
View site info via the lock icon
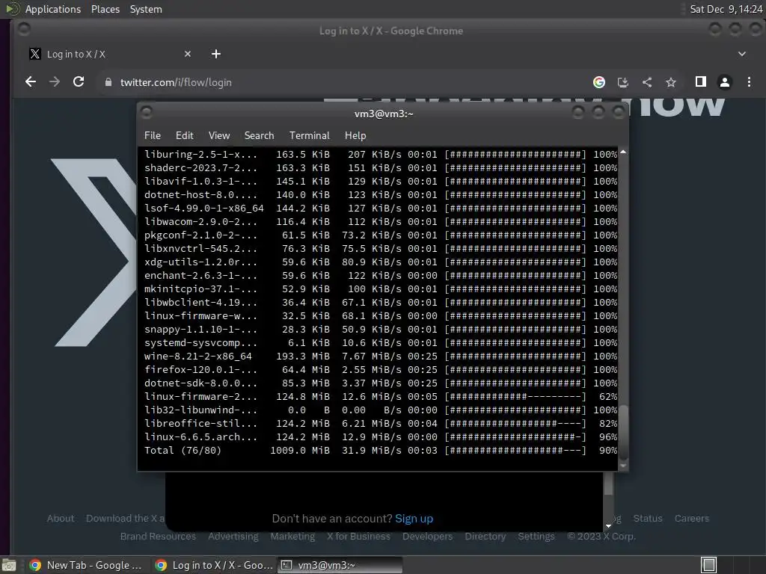click(x=108, y=82)
